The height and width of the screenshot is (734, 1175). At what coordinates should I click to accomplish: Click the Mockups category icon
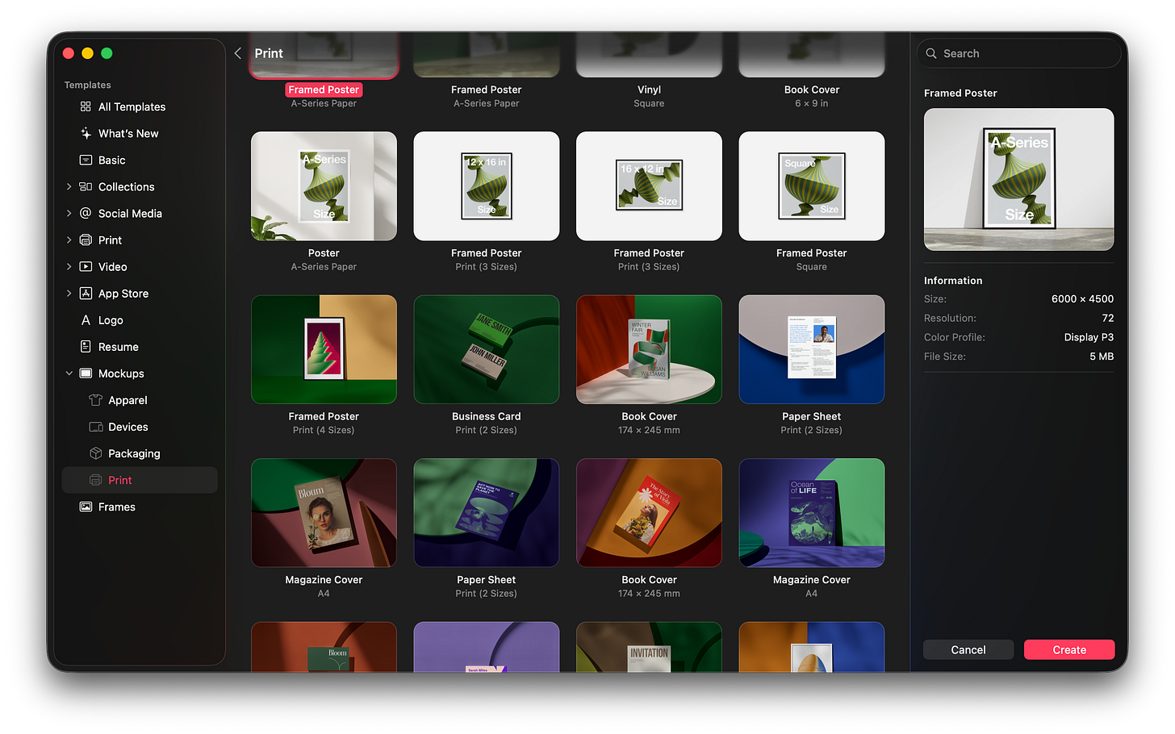click(x=86, y=373)
